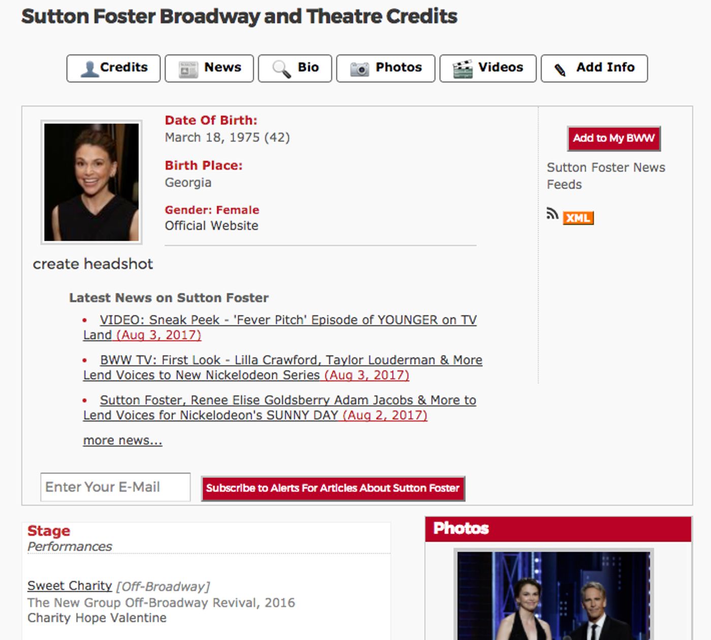Click the Enter Your E-Mail field
This screenshot has width=711, height=640.
[115, 487]
